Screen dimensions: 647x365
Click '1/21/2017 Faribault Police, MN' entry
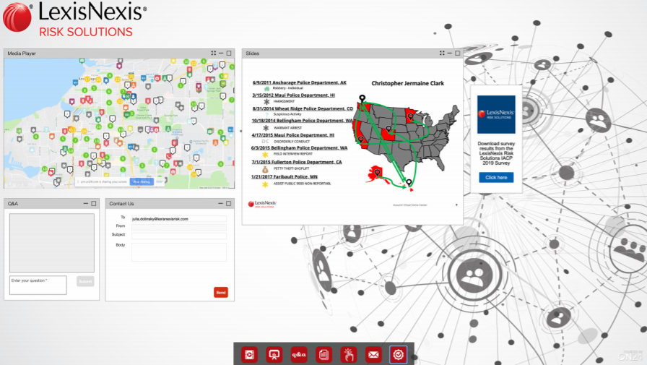tap(285, 177)
